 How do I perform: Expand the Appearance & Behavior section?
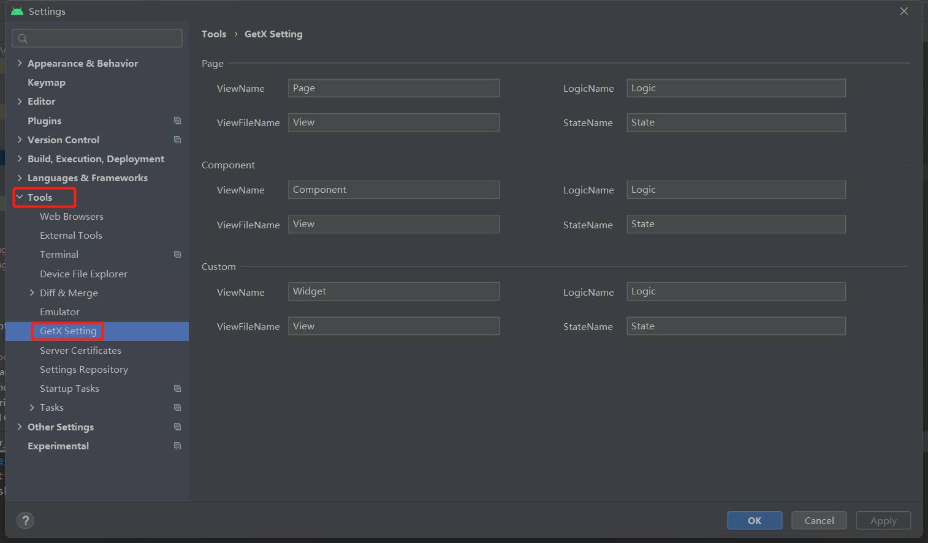(x=20, y=63)
